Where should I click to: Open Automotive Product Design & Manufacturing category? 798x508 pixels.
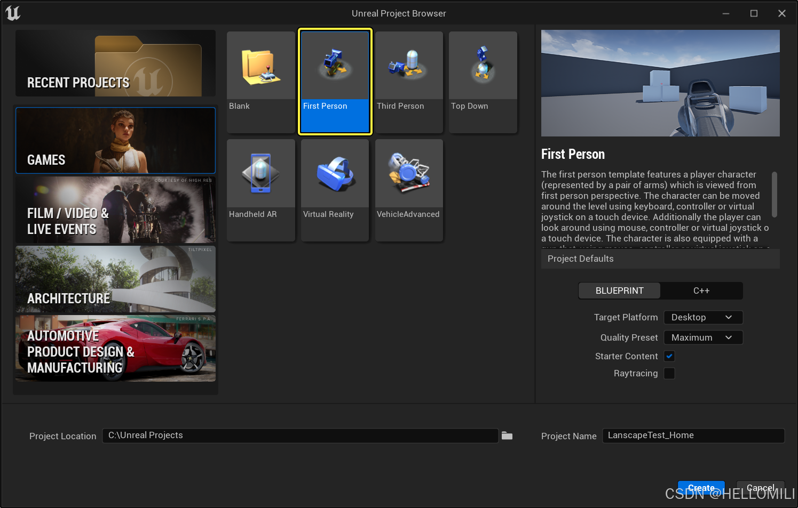click(115, 348)
